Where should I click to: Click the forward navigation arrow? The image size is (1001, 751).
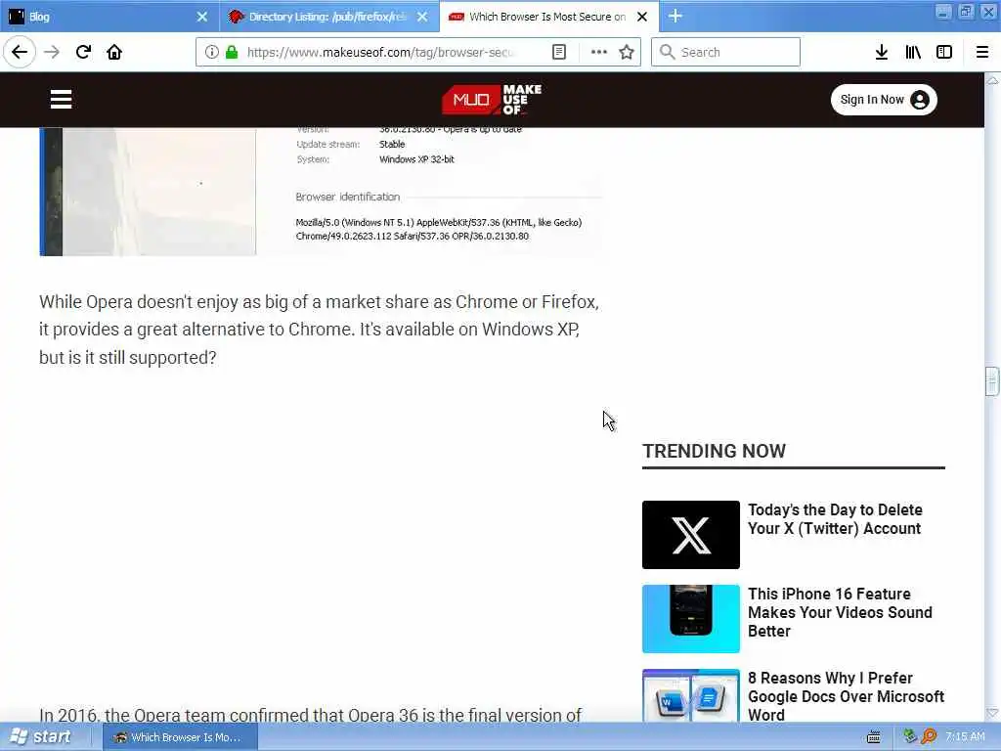(x=52, y=52)
